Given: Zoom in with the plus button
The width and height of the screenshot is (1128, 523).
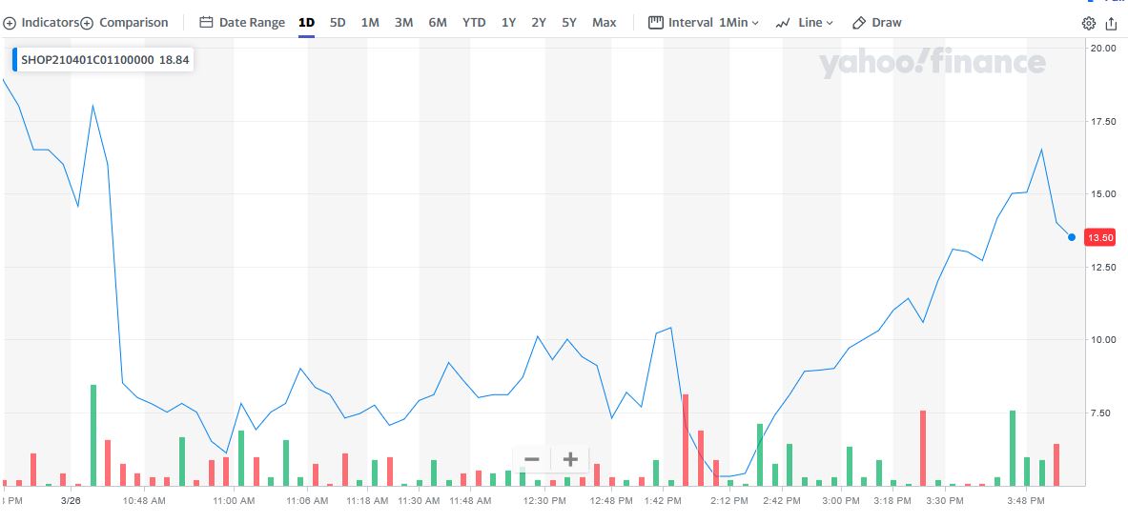Looking at the screenshot, I should tap(570, 459).
